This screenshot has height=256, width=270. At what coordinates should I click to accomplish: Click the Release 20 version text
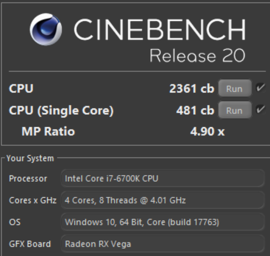click(x=197, y=56)
